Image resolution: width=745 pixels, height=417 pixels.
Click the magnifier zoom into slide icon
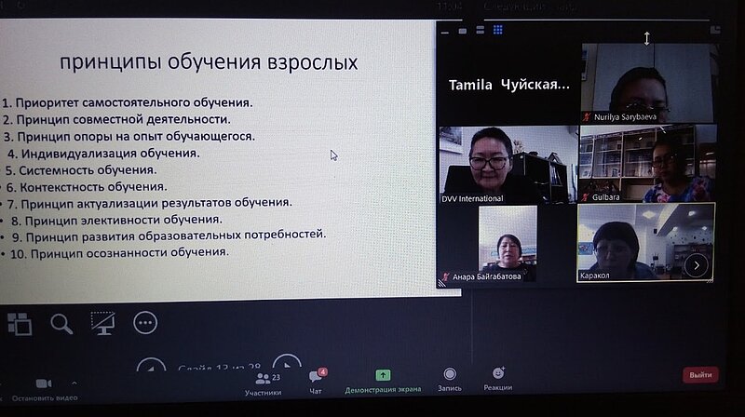(61, 323)
